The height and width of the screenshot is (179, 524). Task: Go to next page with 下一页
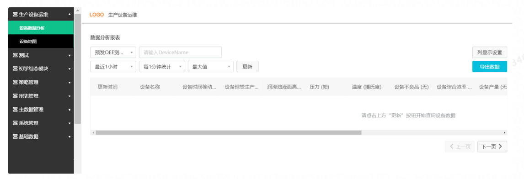(x=492, y=147)
